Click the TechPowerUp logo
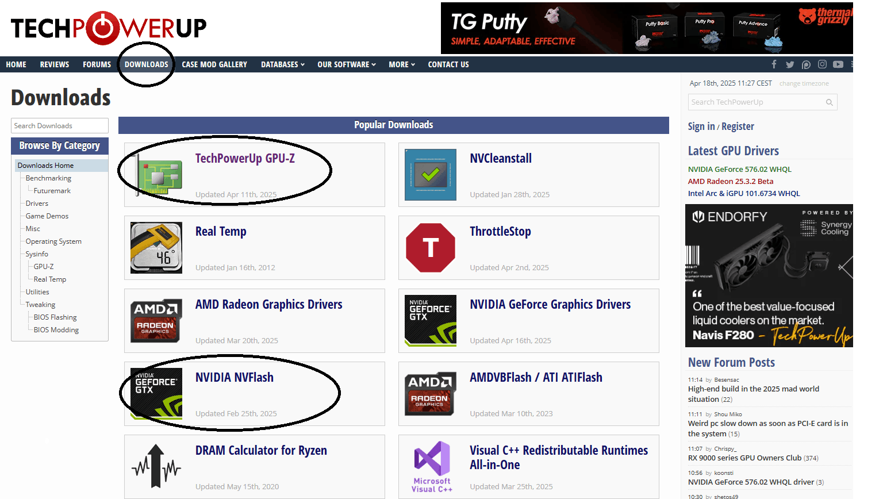 click(109, 28)
